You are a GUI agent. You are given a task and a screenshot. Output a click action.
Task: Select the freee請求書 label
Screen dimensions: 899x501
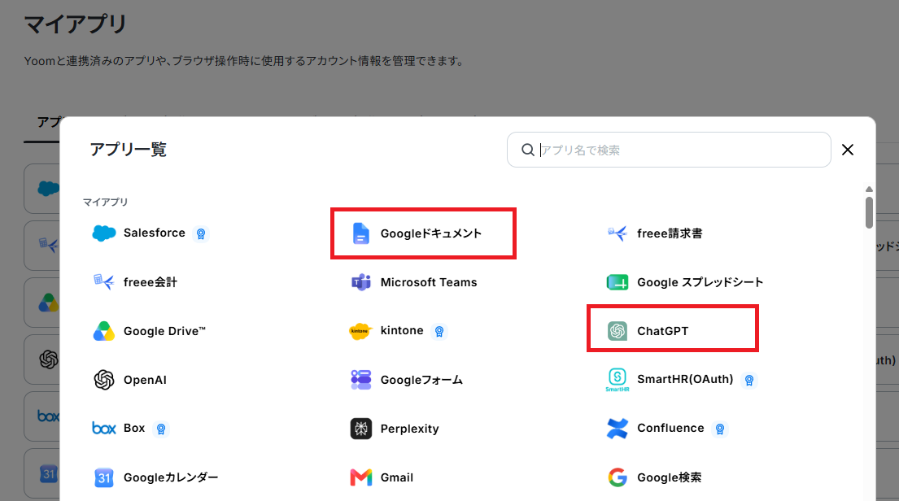click(670, 233)
